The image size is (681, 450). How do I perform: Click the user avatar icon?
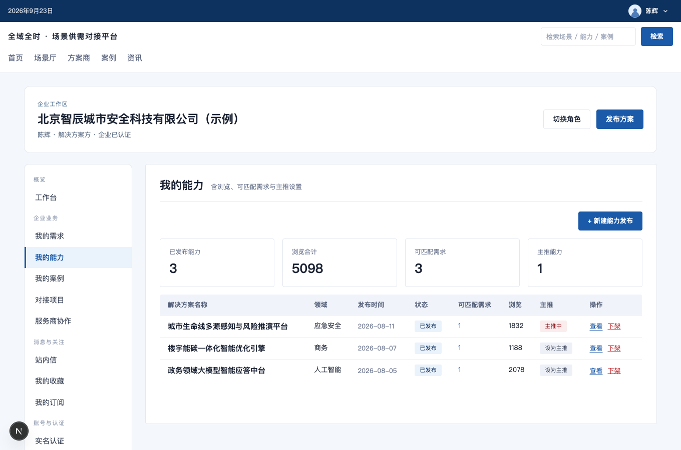coord(635,11)
